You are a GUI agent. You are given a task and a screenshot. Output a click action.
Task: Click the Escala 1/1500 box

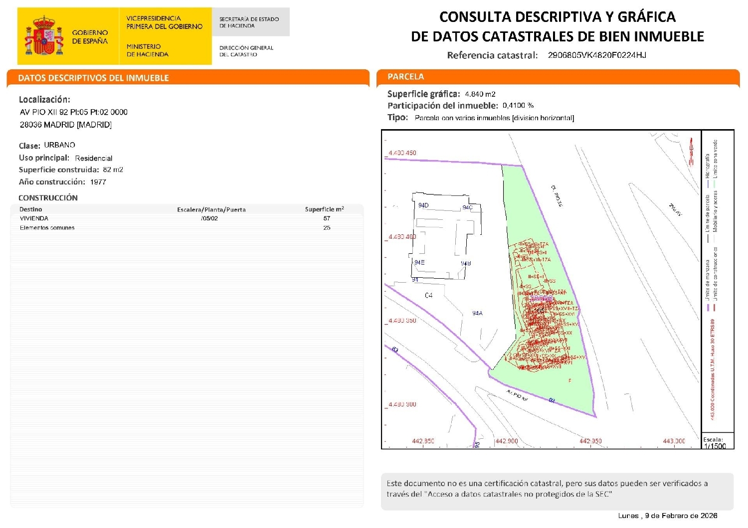tap(717, 443)
